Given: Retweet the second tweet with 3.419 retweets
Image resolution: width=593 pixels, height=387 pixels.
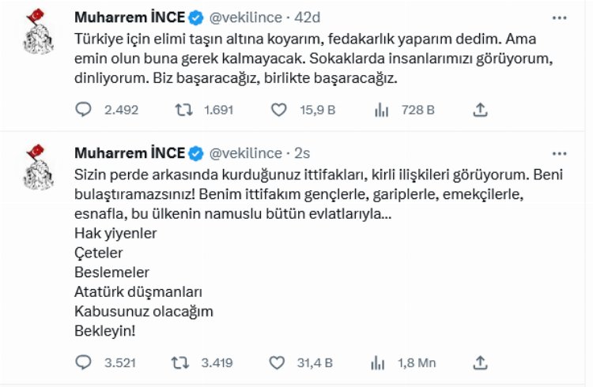Looking at the screenshot, I should [x=183, y=363].
